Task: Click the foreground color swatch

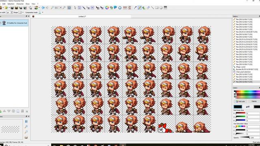Action: pos(238,107)
